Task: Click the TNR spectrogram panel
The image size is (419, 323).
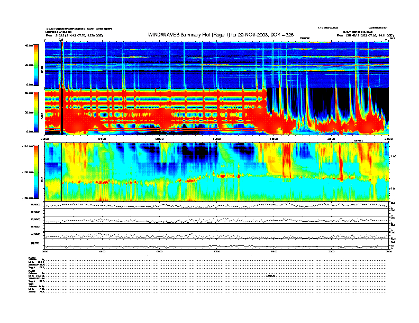Action: (x=217, y=172)
